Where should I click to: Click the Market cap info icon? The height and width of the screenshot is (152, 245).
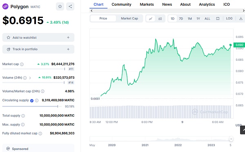[22, 64]
